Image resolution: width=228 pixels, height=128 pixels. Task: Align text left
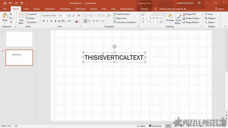click(85, 21)
